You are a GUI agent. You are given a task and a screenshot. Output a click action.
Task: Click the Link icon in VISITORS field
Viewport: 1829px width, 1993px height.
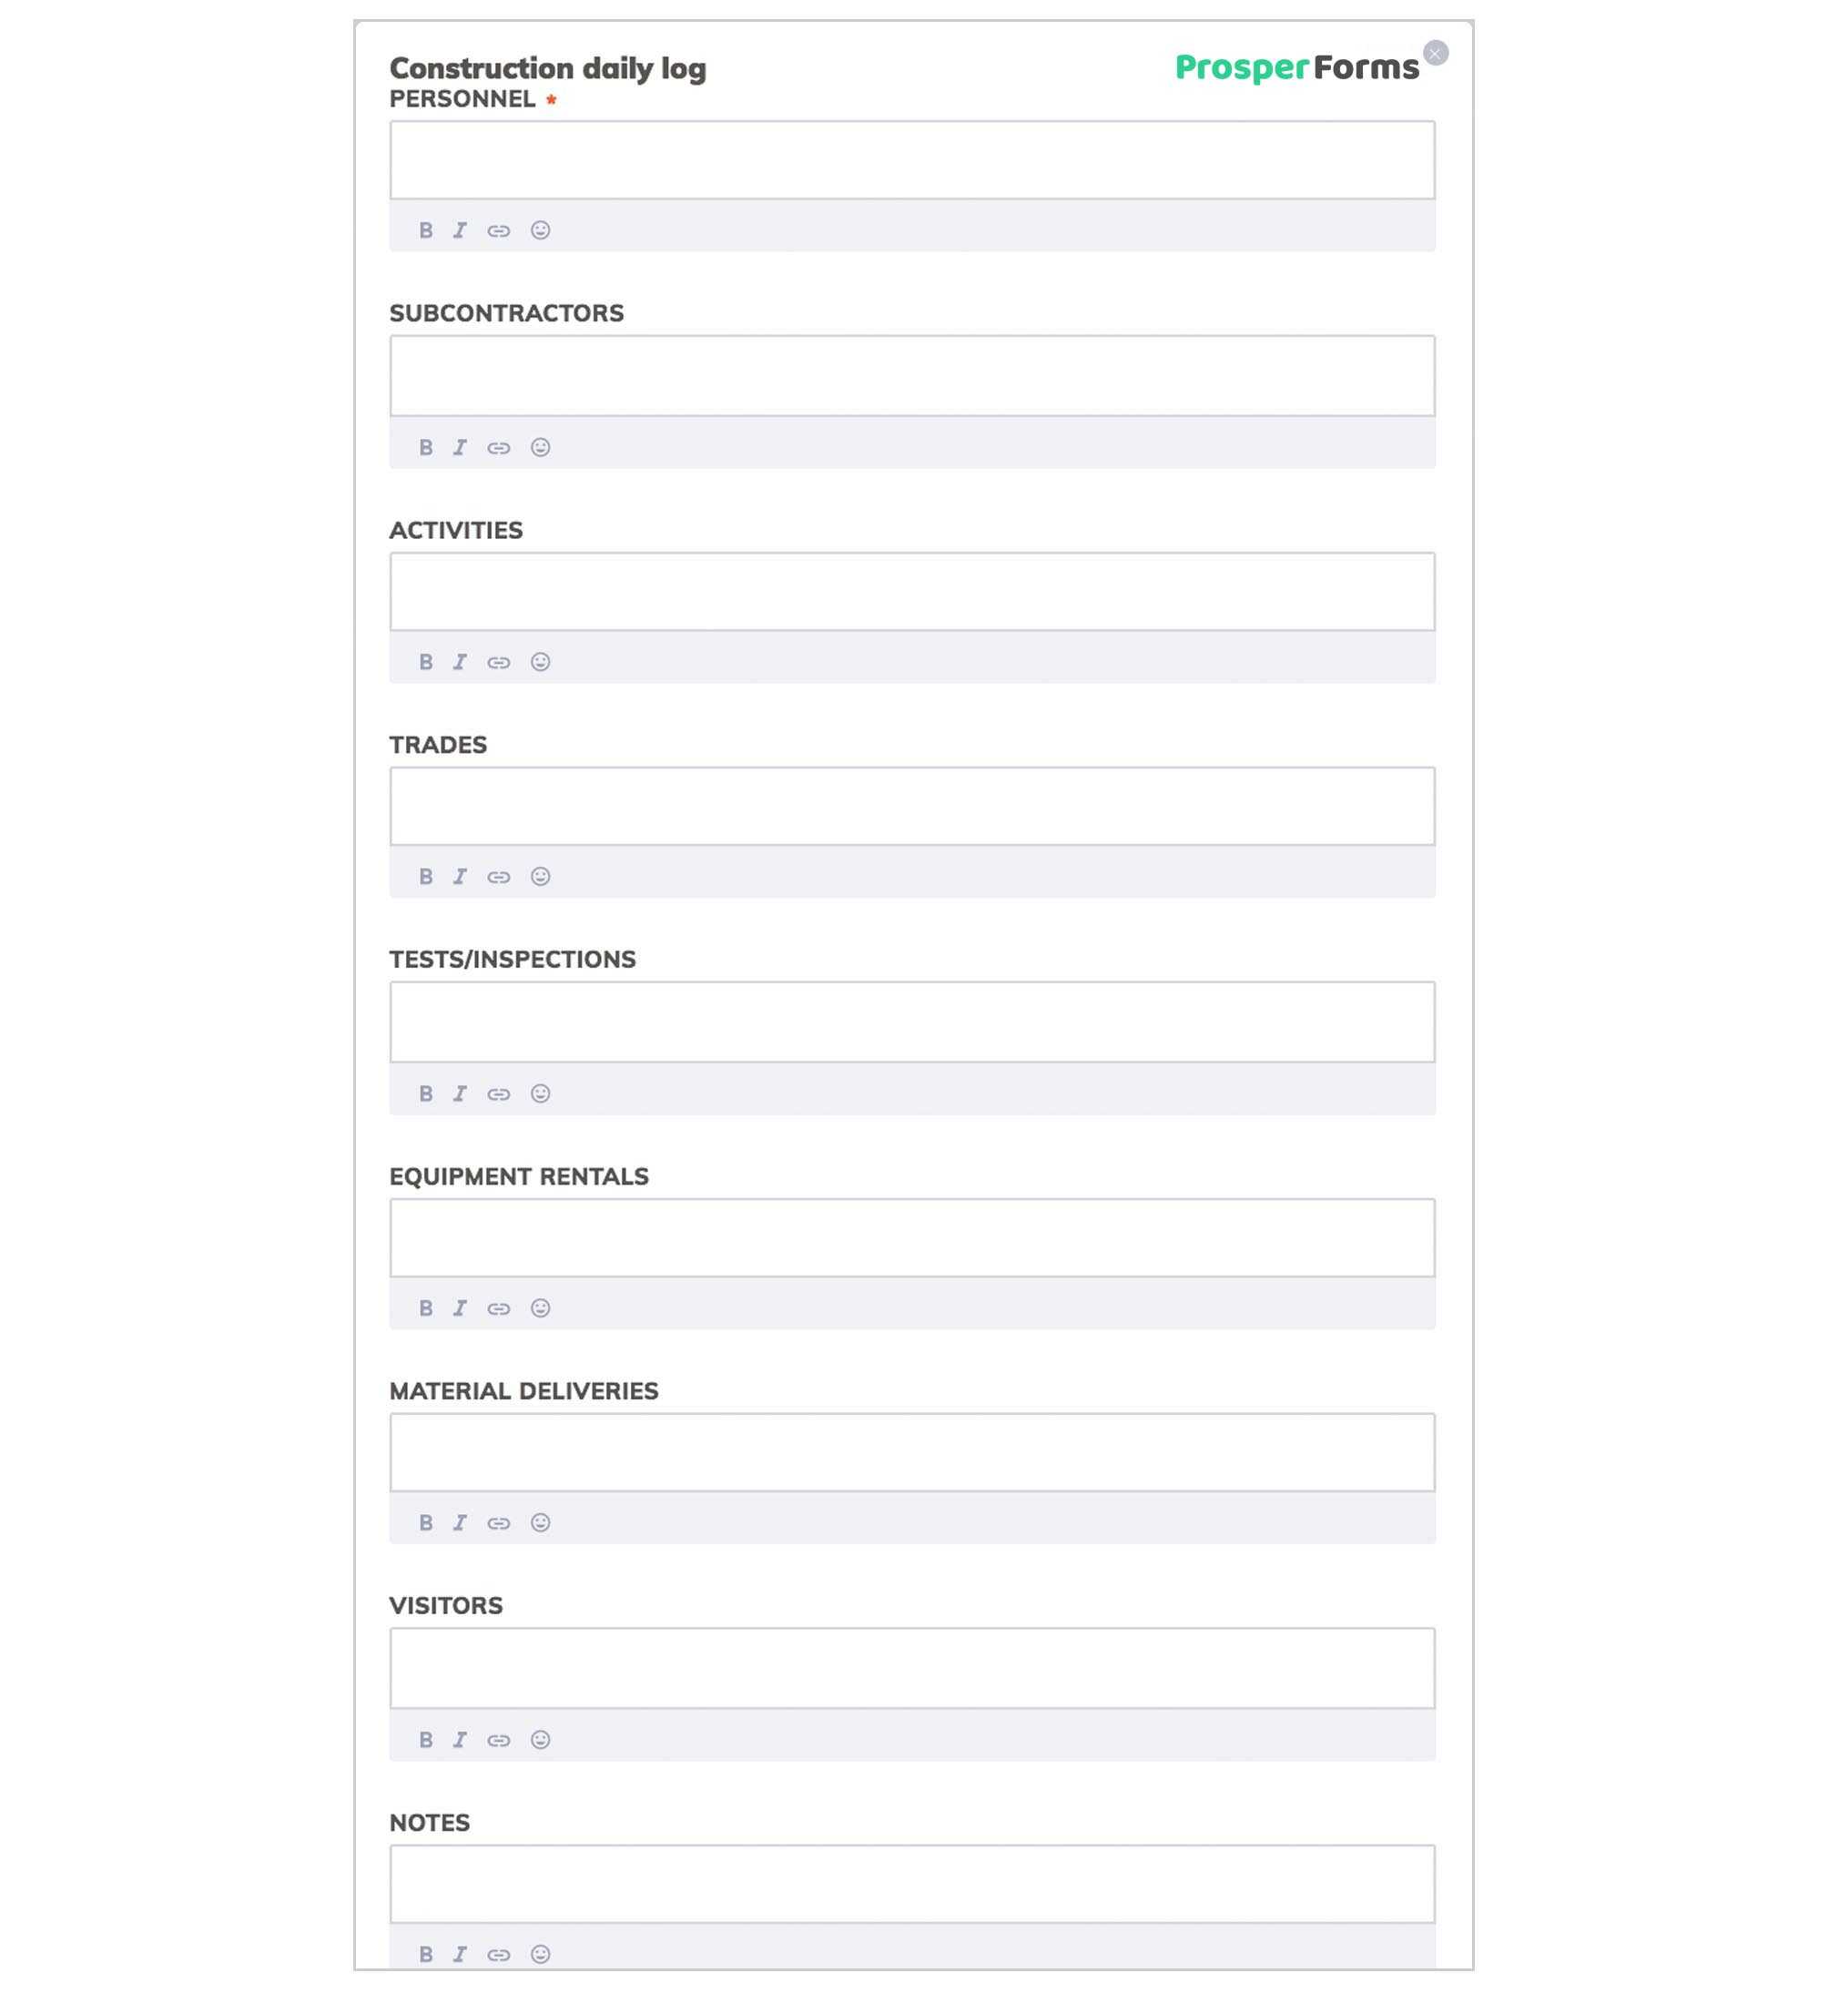tap(500, 1740)
